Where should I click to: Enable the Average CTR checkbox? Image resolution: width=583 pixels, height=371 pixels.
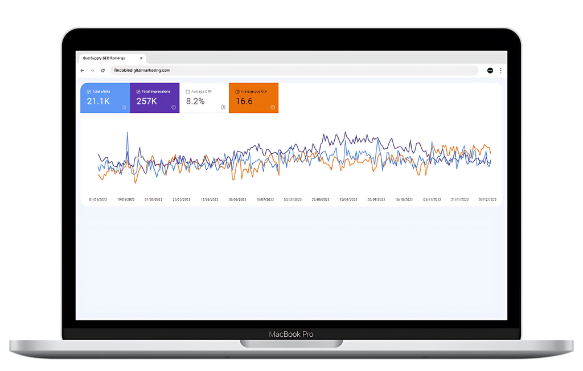(188, 92)
